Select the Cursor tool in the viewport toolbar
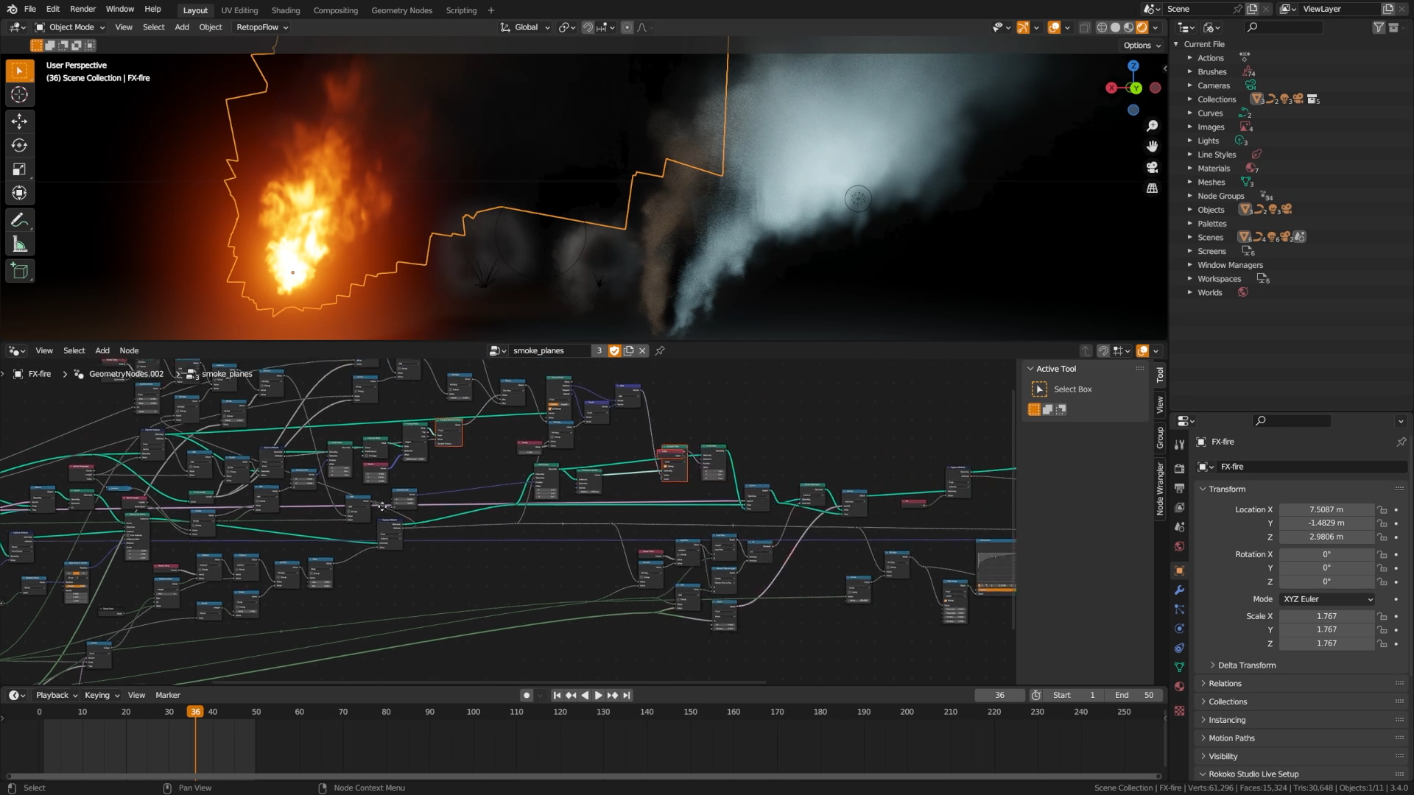This screenshot has width=1414, height=795. click(19, 94)
